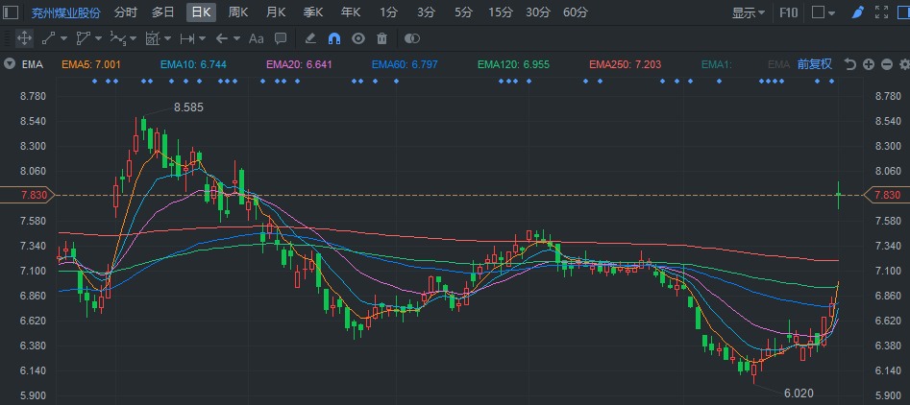910x405 pixels.
Task: Click the orange EMA5: 7.001 value
Action: (x=90, y=64)
